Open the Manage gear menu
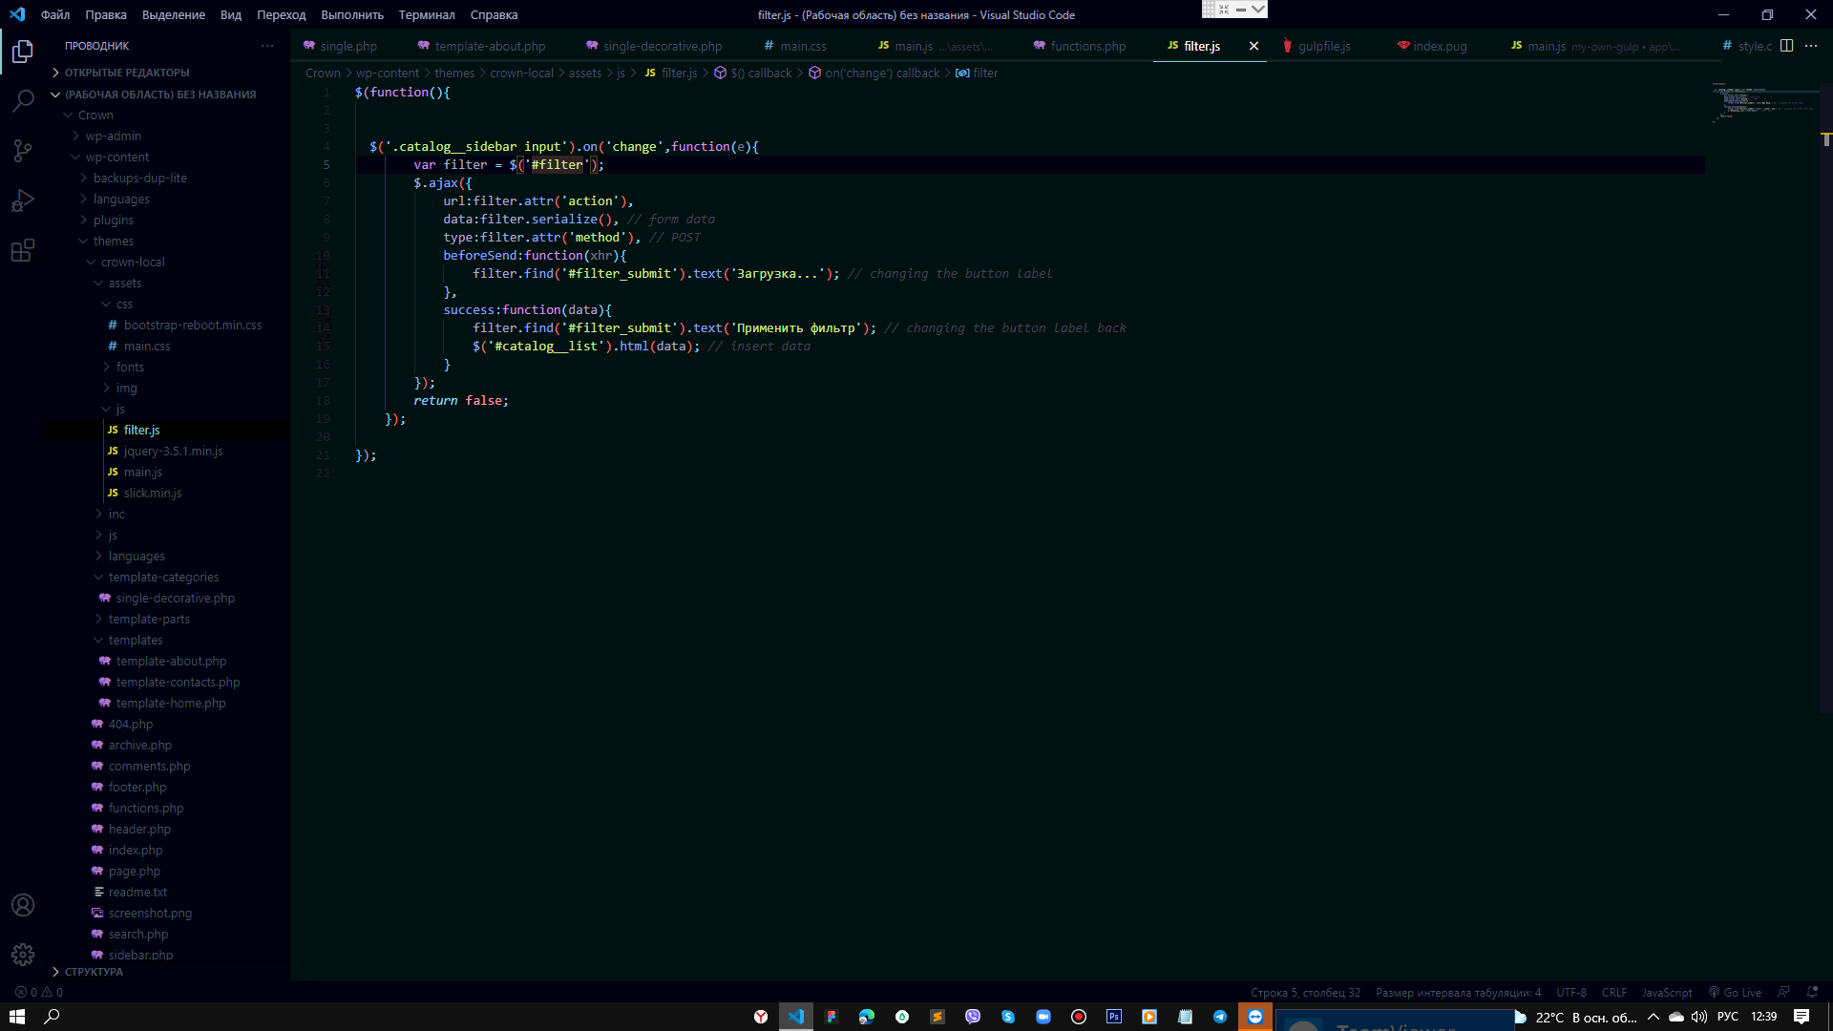This screenshot has width=1833, height=1031. 23,954
